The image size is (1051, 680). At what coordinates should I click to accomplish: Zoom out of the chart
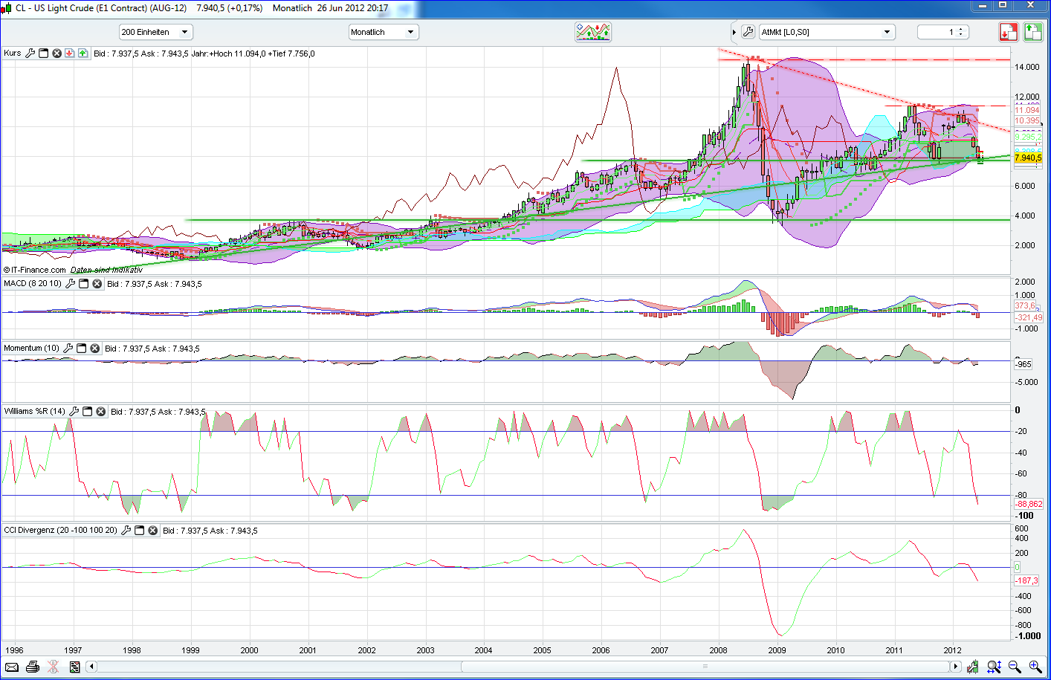coord(1015,667)
